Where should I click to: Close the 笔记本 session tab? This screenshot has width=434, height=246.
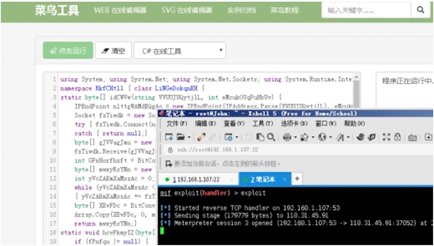click(x=284, y=179)
